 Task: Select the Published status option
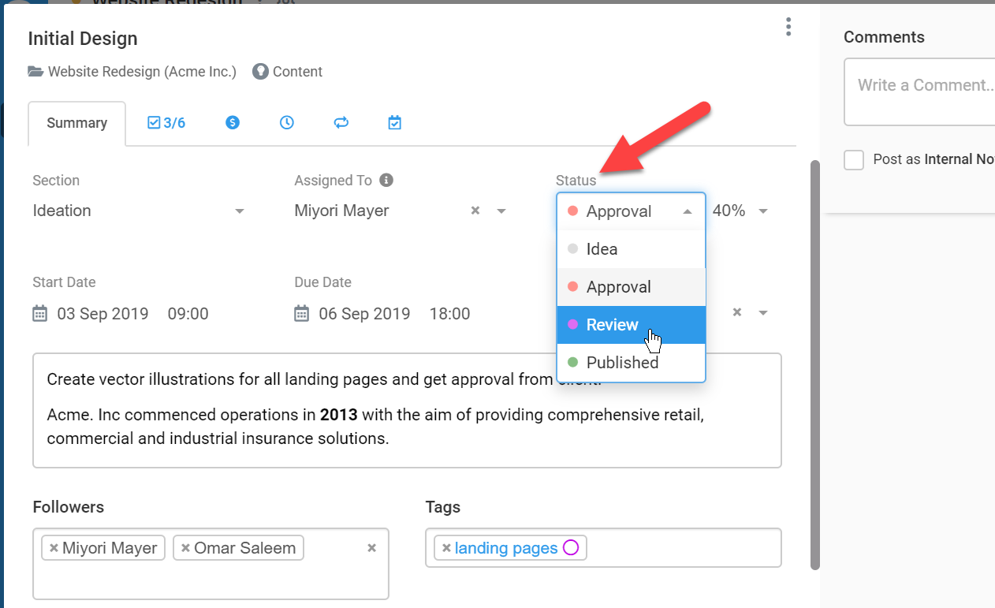pos(631,363)
